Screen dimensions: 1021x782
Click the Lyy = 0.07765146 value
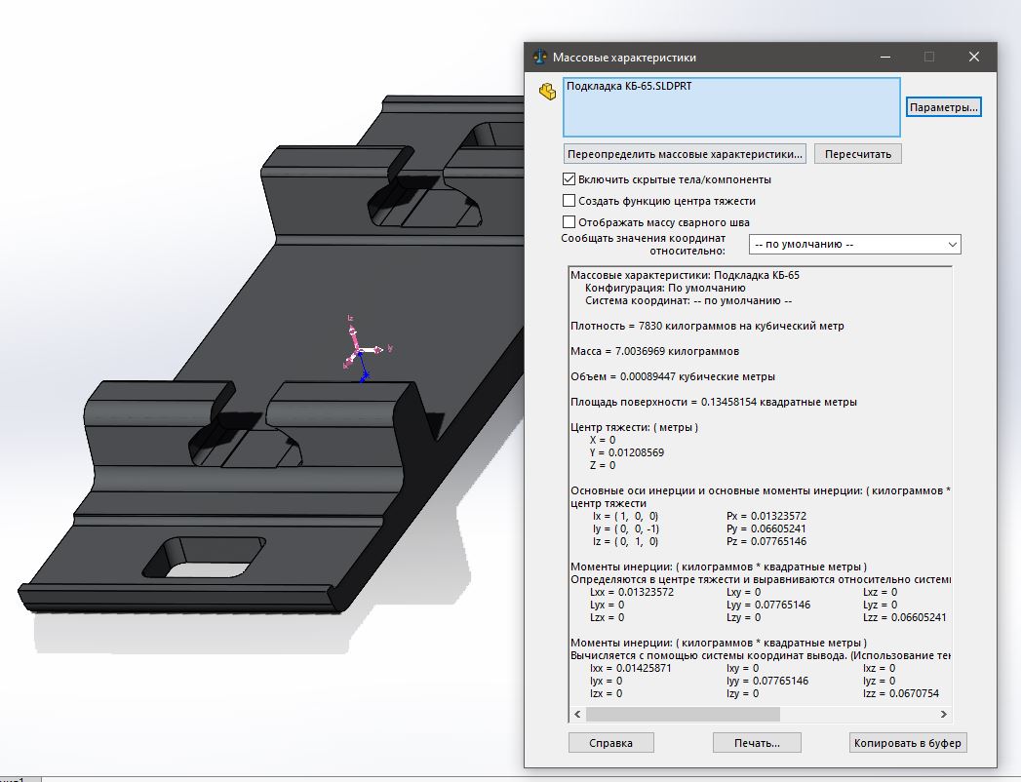coord(768,605)
